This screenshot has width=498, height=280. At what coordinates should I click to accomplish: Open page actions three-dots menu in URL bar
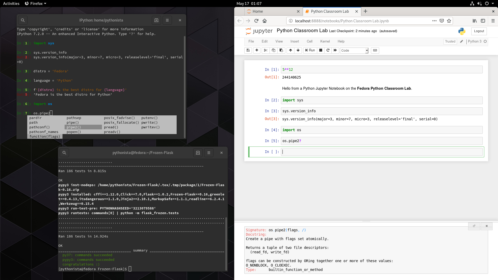click(434, 21)
